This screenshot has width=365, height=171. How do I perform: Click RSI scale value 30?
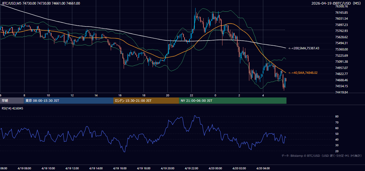(x=337, y=145)
